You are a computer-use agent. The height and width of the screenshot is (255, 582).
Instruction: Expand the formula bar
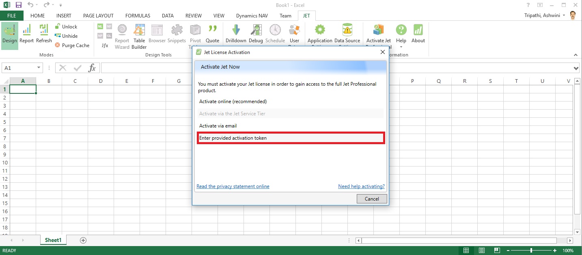coord(576,68)
